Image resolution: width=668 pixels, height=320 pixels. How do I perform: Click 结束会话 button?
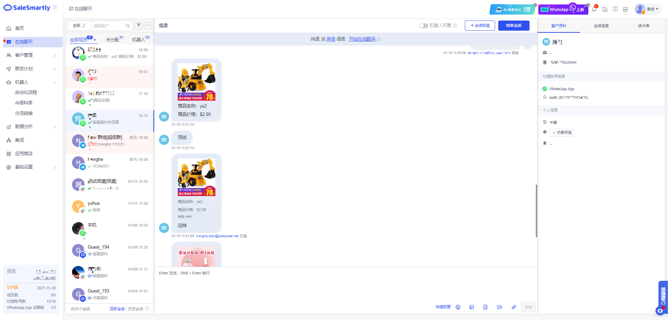514,25
